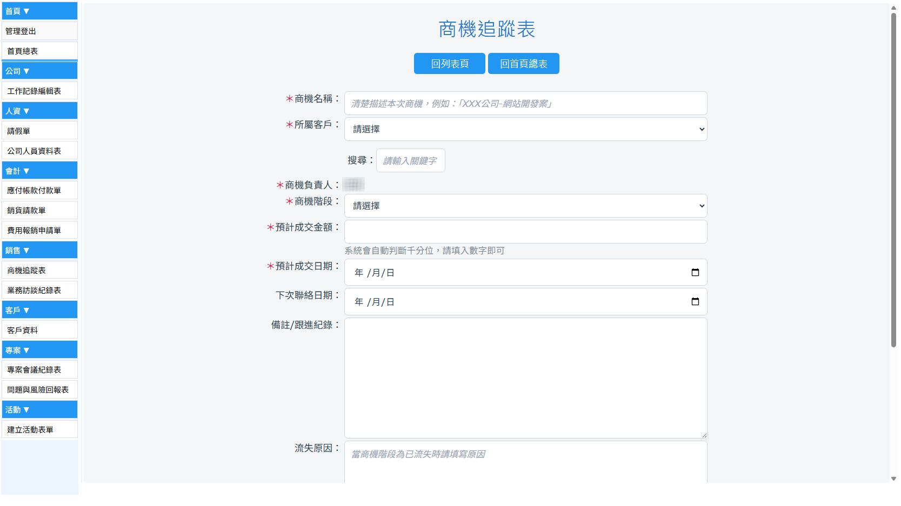The width and height of the screenshot is (901, 506).
Task: Expand the 商機階段 dropdown
Action: point(525,206)
